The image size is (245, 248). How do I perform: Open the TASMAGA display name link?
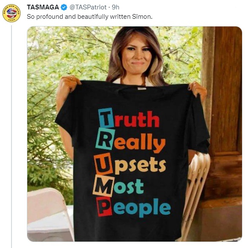[43, 7]
